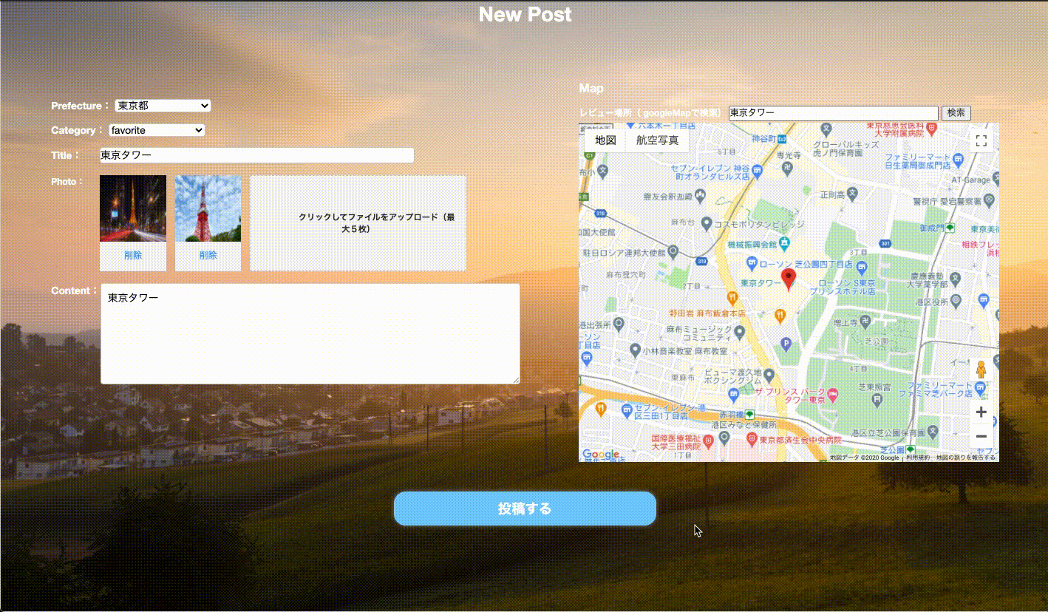Click the 霊友会釈迦殿 landmark pin
Image resolution: width=1048 pixels, height=612 pixels.
pos(701,196)
